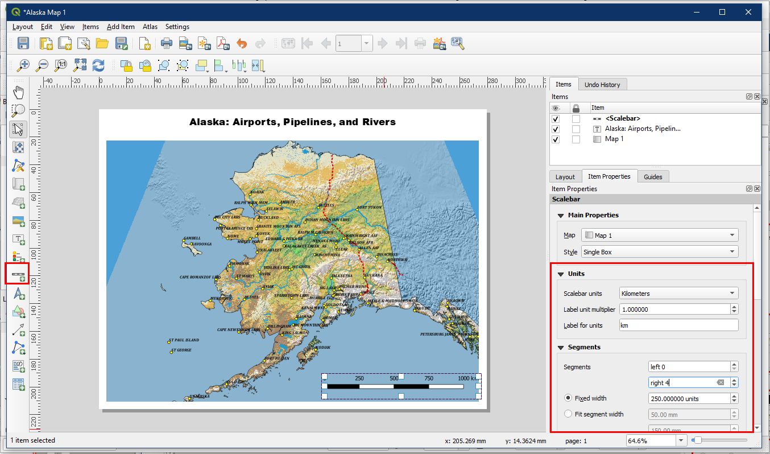Select the Fit segment width radio button

coord(568,414)
